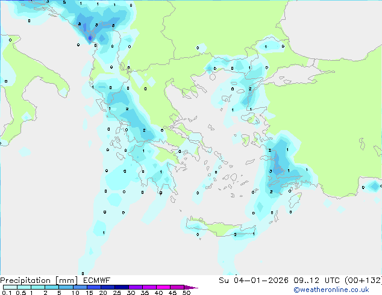
Task: Pick the legend swatch between 5 and 10
Action: pyautogui.click(x=66, y=287)
